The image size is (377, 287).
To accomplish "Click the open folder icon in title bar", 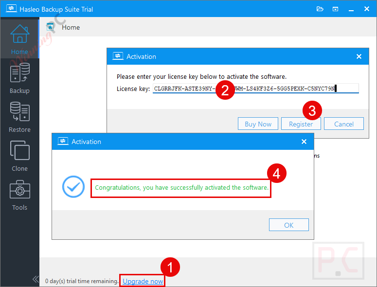I will (x=320, y=9).
